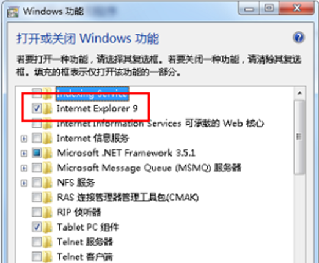Expand the Microsoft Message Queue (MSMQ) node
Viewport: 319px width, 263px height.
pos(24,168)
